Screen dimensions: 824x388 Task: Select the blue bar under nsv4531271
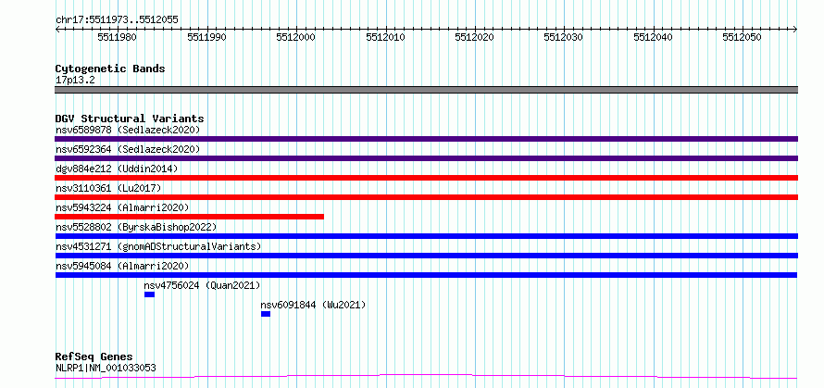pos(426,256)
